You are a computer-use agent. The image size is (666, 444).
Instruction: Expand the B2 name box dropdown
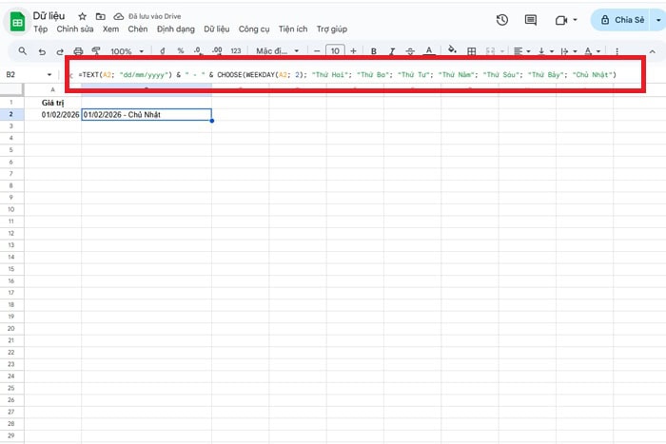click(x=49, y=74)
